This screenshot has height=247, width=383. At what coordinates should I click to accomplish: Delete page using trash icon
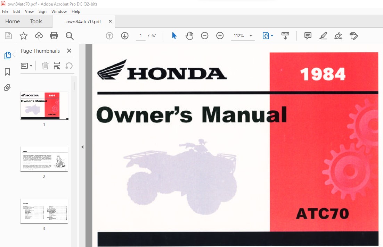coord(45,66)
